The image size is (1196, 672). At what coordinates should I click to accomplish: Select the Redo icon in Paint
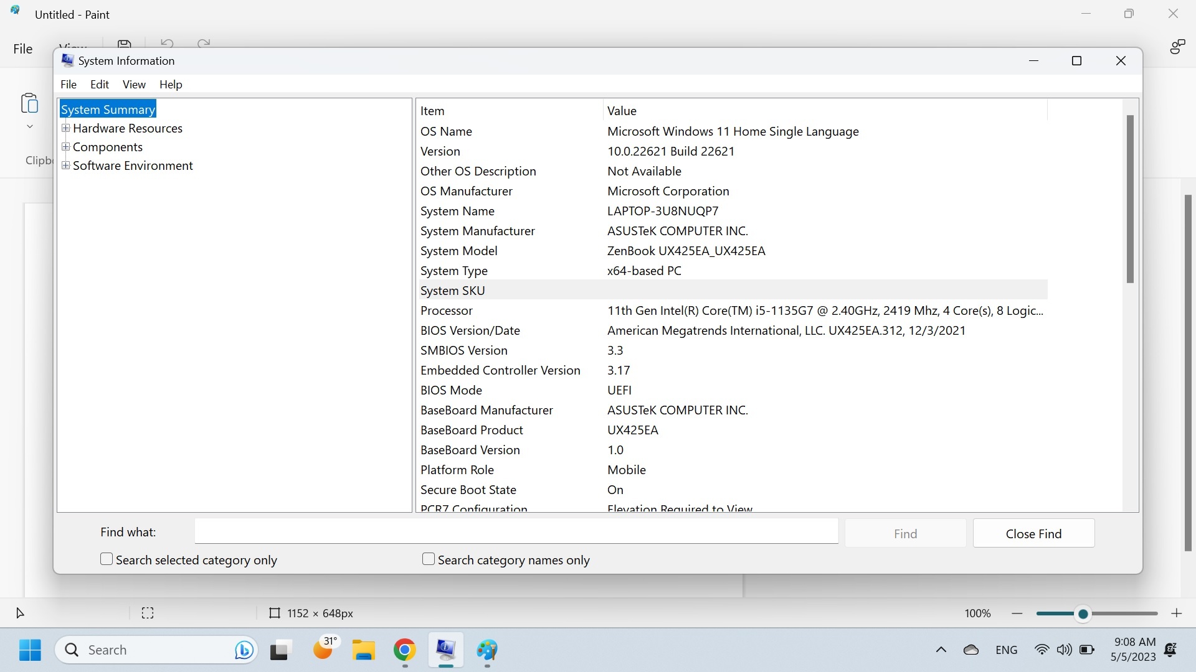[202, 44]
